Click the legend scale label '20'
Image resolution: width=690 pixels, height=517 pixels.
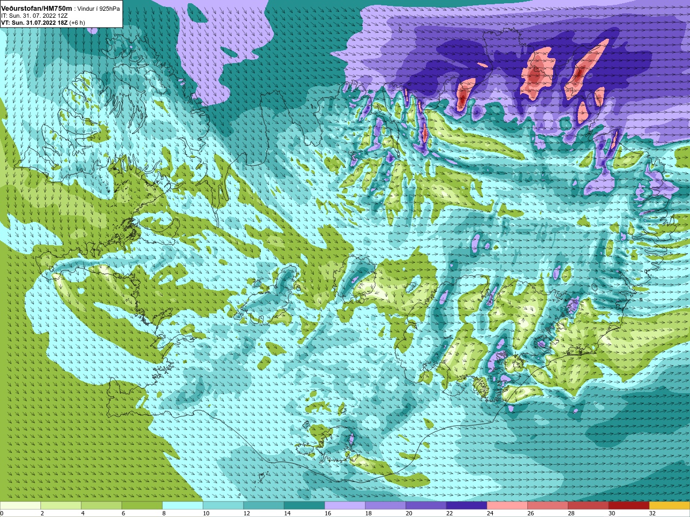coord(408,513)
